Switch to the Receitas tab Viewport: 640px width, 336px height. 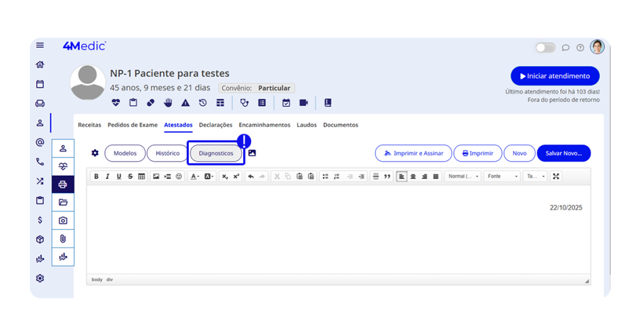(x=89, y=125)
